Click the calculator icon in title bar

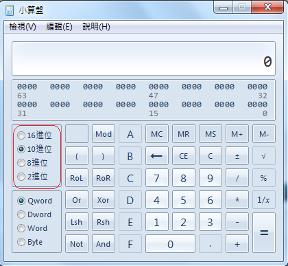[x=10, y=10]
